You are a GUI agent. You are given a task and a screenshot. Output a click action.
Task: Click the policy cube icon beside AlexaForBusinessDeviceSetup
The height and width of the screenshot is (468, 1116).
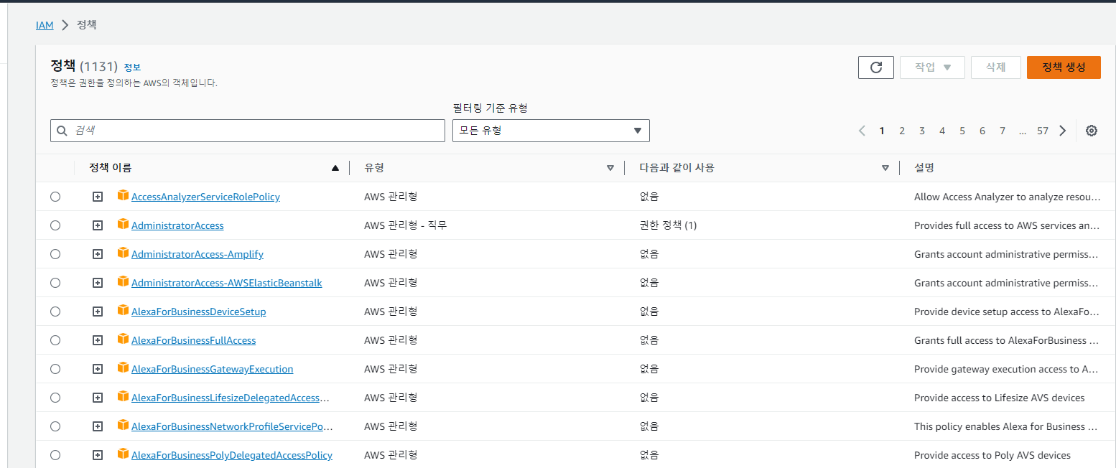coord(124,310)
